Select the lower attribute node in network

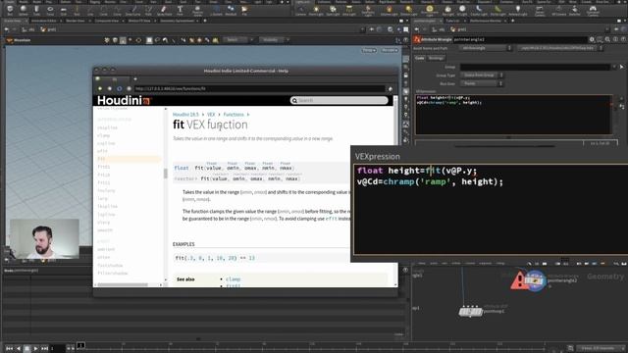(x=470, y=311)
